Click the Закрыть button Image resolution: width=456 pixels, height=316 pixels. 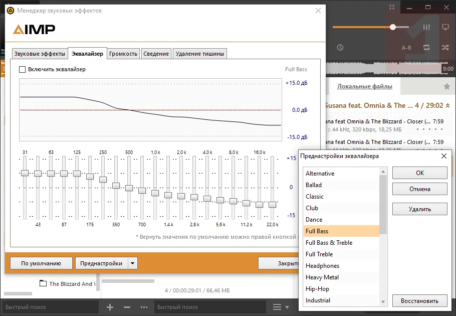coord(279,263)
